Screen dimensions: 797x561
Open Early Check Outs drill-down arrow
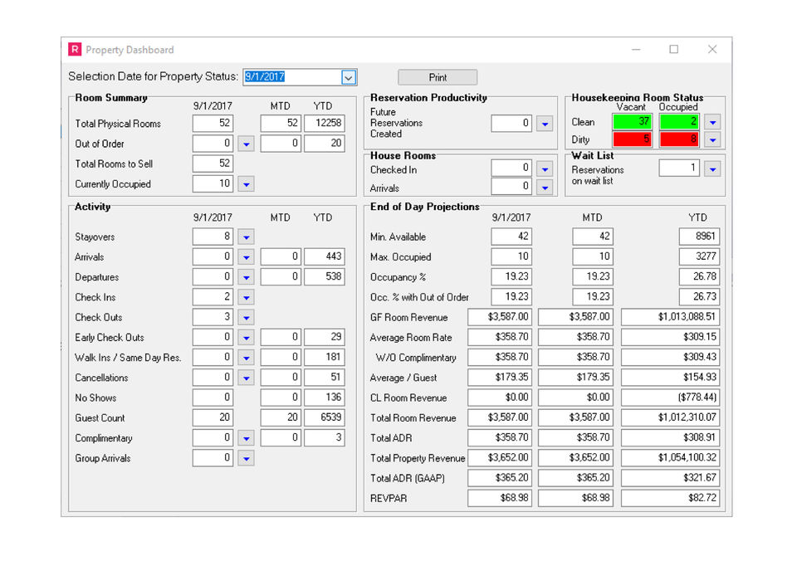pos(246,338)
